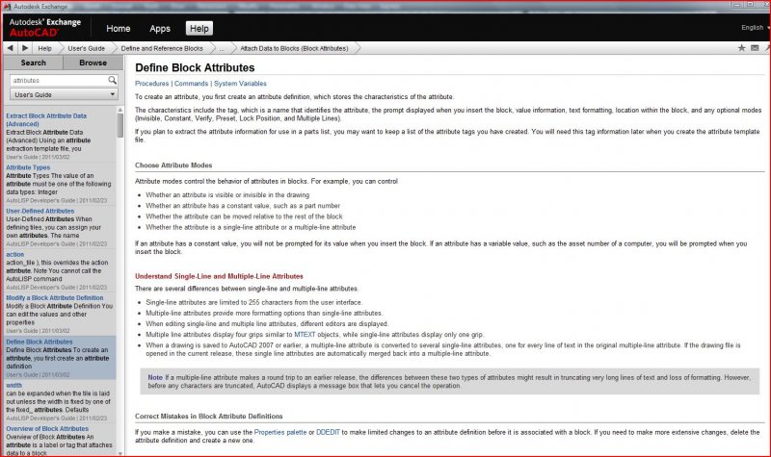Click the scrollbar down arrow in results
This screenshot has width=771, height=457.
click(x=120, y=453)
